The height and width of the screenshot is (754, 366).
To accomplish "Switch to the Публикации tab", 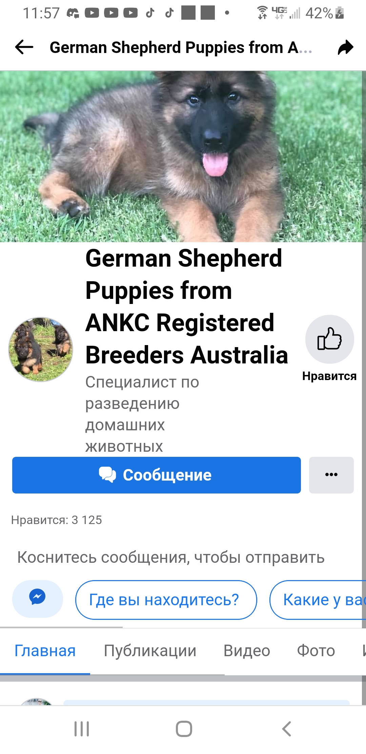I will pyautogui.click(x=150, y=651).
